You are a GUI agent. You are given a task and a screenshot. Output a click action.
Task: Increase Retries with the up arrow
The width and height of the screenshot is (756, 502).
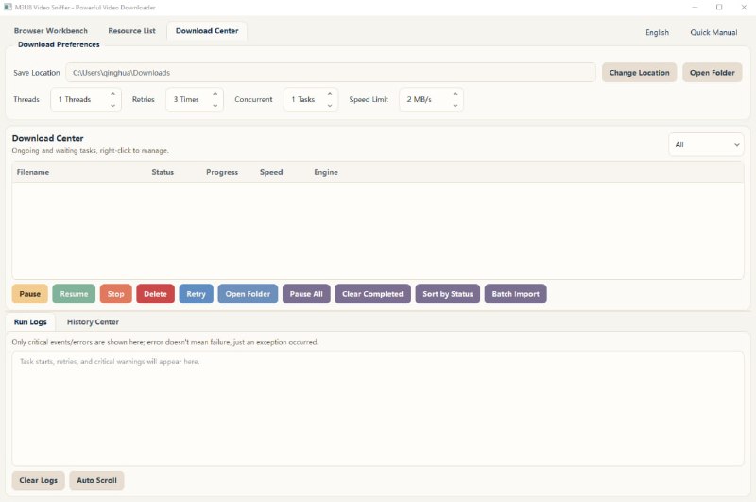tap(215, 94)
